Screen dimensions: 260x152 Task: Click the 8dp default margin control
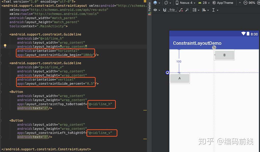coord(172,10)
